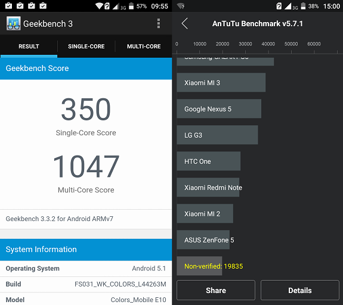Tap the 15:00 clock
The width and height of the screenshot is (343, 305).
(x=332, y=6)
